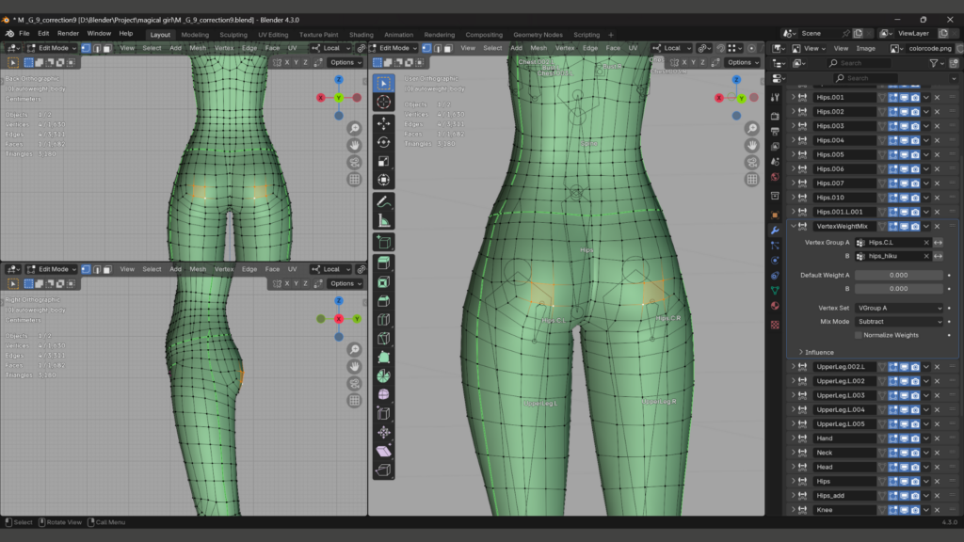Toggle camera/perspective view in the main viewport
The height and width of the screenshot is (542, 964).
(751, 162)
